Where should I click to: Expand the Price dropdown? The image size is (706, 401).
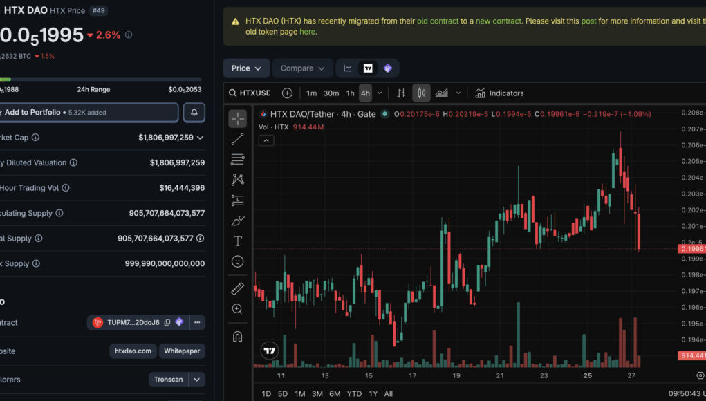tap(246, 68)
